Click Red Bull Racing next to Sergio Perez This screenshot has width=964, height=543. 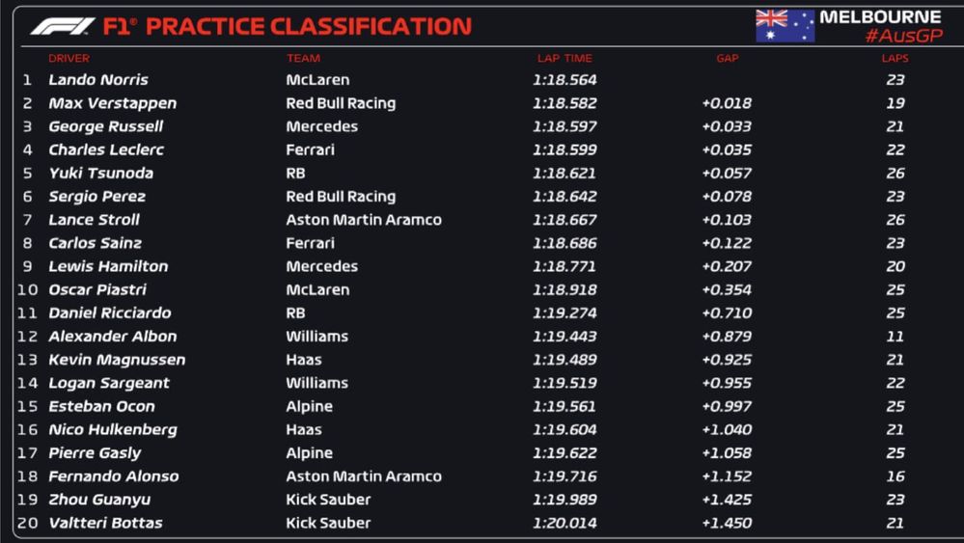341,197
